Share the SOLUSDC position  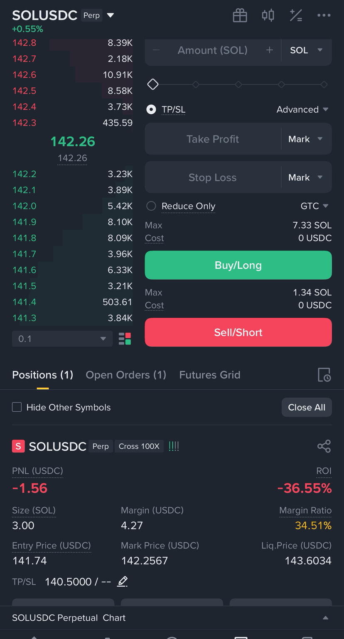click(x=324, y=446)
